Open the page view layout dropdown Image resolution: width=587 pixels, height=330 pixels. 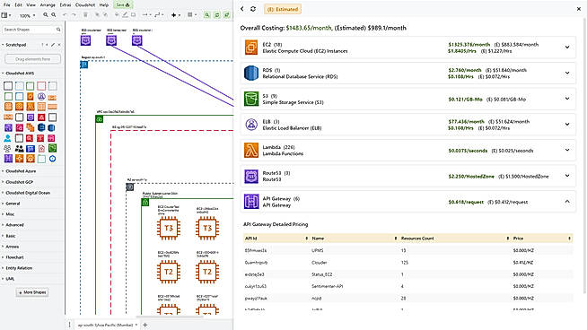(x=6, y=15)
